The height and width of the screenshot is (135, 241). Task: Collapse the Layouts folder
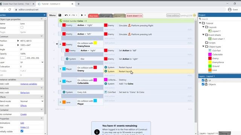pyautogui.click(x=203, y=27)
